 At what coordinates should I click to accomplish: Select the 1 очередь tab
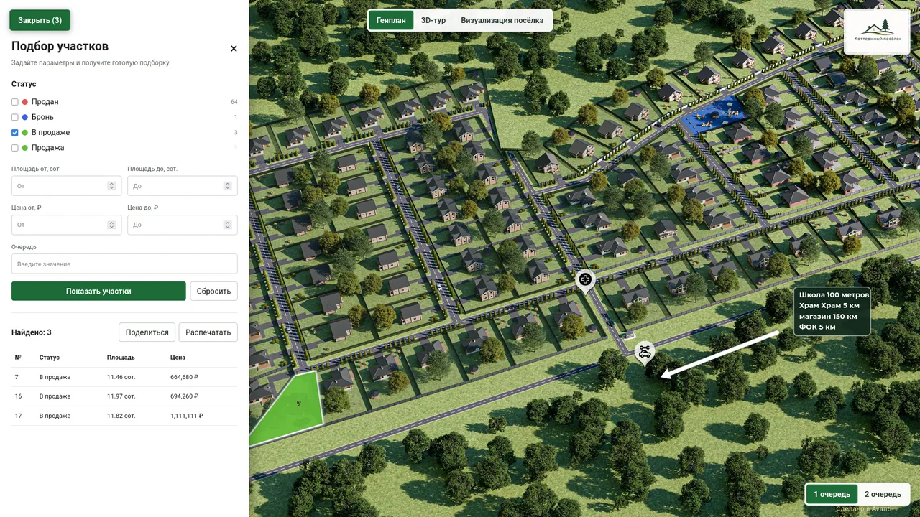click(832, 494)
